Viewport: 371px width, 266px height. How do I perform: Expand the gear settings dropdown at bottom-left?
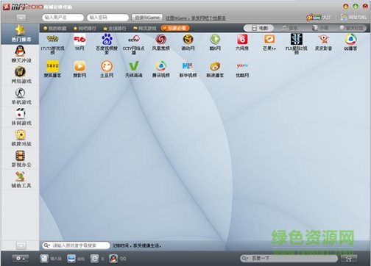pos(20,259)
